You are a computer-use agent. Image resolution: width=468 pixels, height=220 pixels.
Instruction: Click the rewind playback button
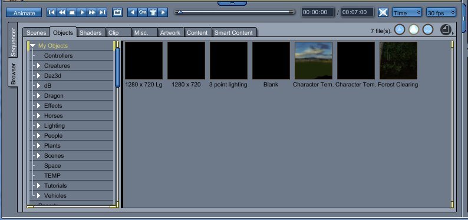click(62, 12)
